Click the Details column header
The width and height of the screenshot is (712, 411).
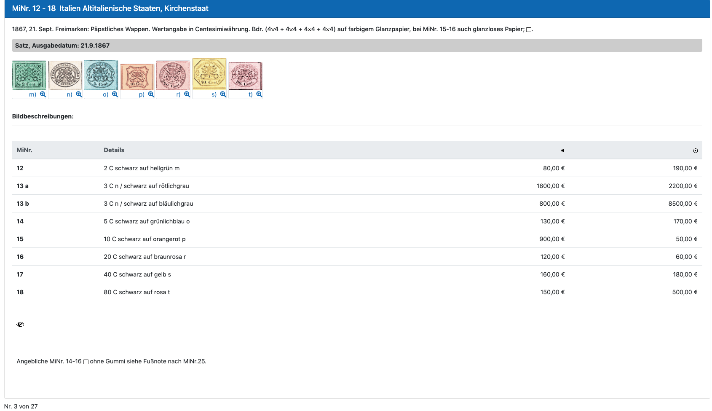(x=114, y=150)
